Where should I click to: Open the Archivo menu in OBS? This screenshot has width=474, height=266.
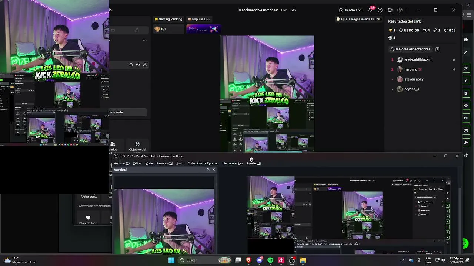122,163
